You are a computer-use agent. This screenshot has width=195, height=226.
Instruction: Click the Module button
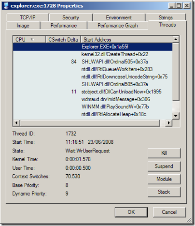pos(164,179)
